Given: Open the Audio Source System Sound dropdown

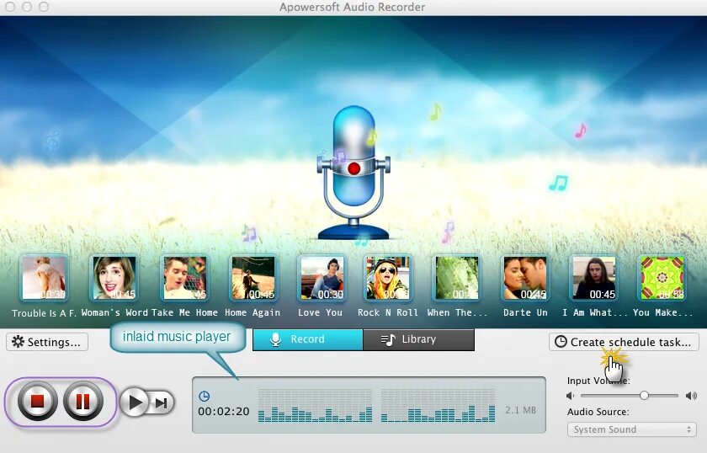Looking at the screenshot, I should (x=632, y=429).
